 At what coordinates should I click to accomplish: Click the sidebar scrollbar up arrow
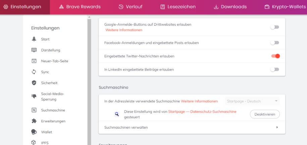coord(89,17)
